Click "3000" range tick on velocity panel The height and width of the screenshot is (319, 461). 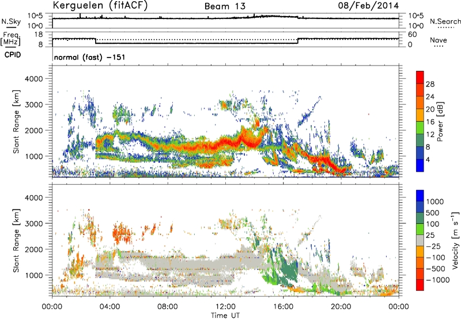tap(34, 223)
